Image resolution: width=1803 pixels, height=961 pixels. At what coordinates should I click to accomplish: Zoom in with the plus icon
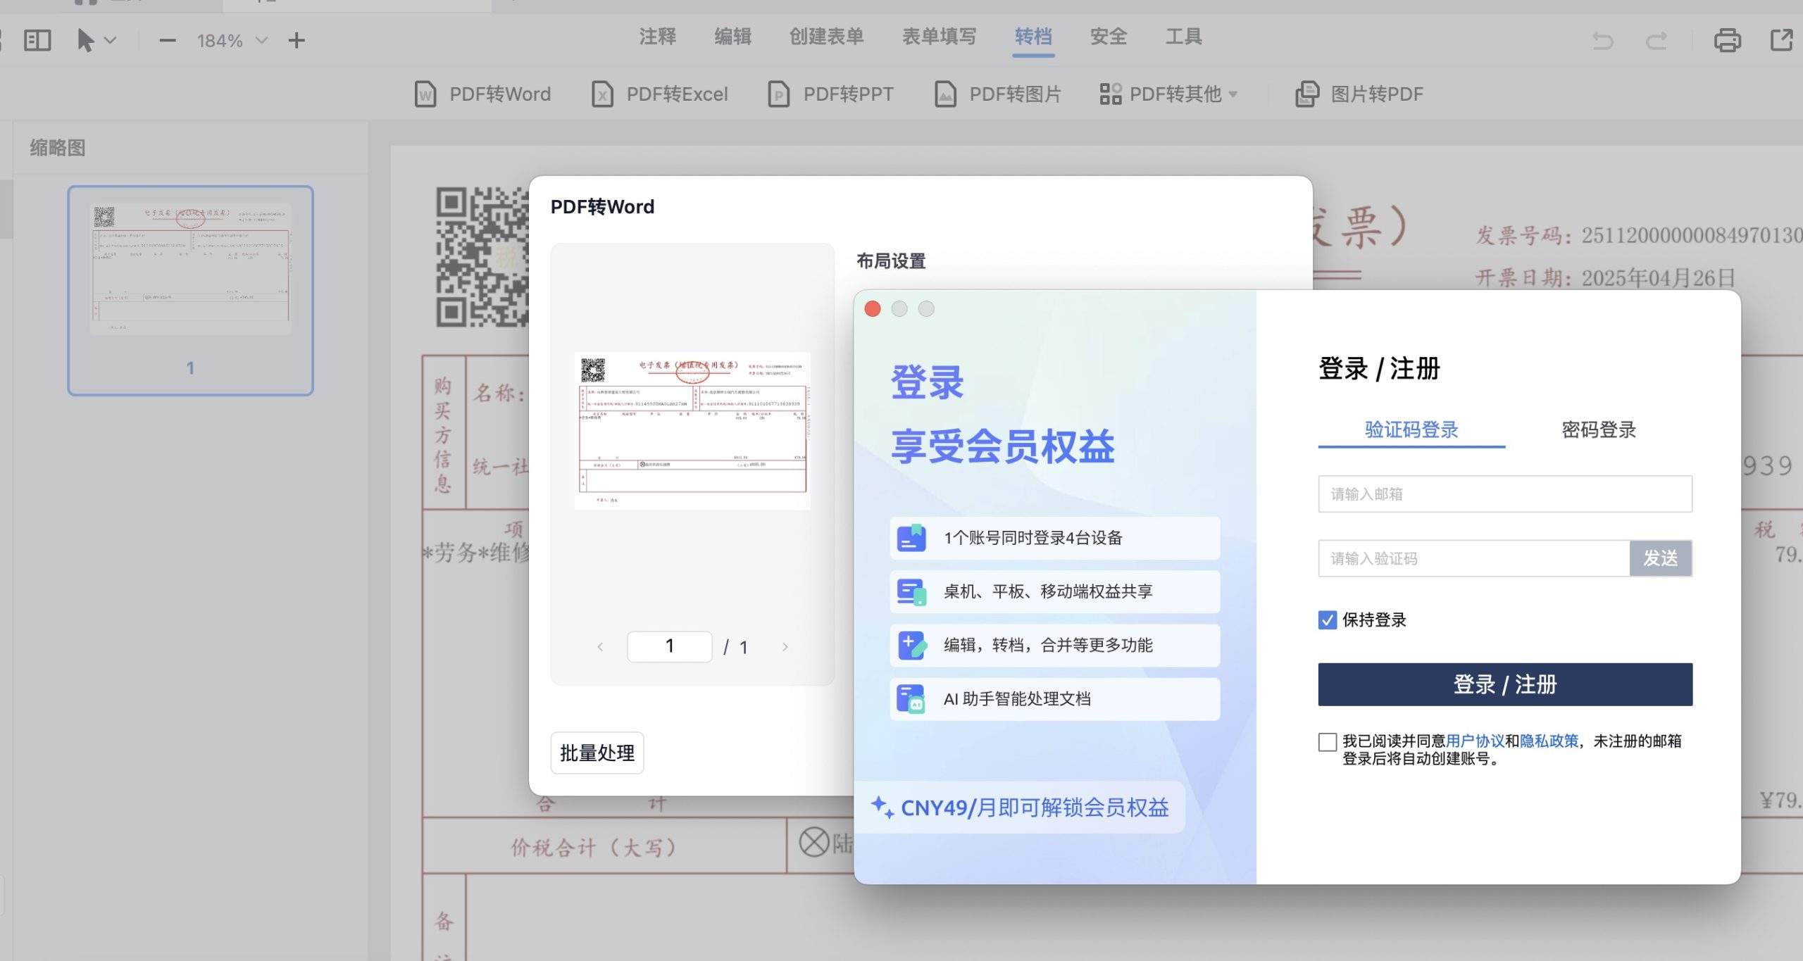(x=297, y=40)
